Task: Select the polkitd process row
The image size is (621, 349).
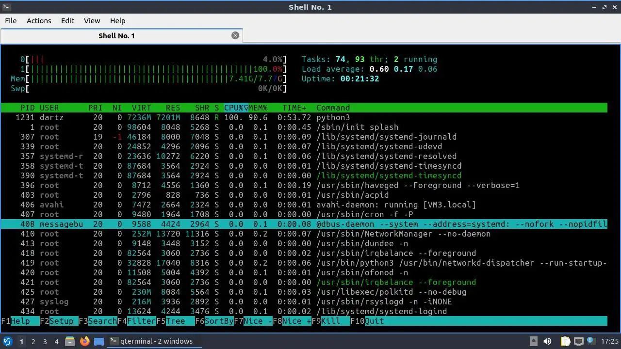Action: pos(304,292)
